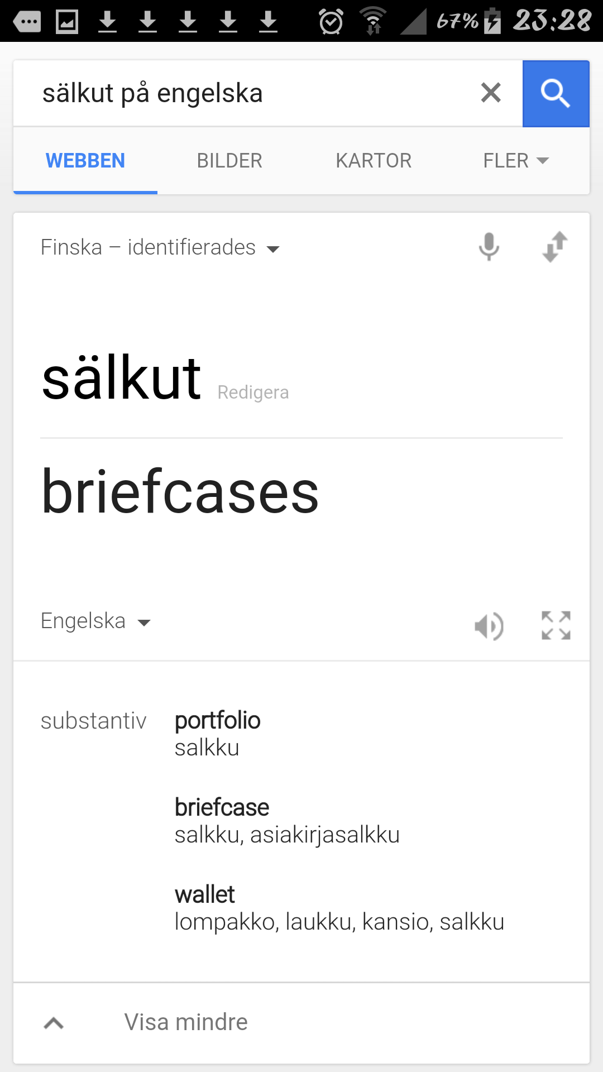The width and height of the screenshot is (603, 1072).
Task: Collapse results with Visa mindre
Action: (185, 1022)
